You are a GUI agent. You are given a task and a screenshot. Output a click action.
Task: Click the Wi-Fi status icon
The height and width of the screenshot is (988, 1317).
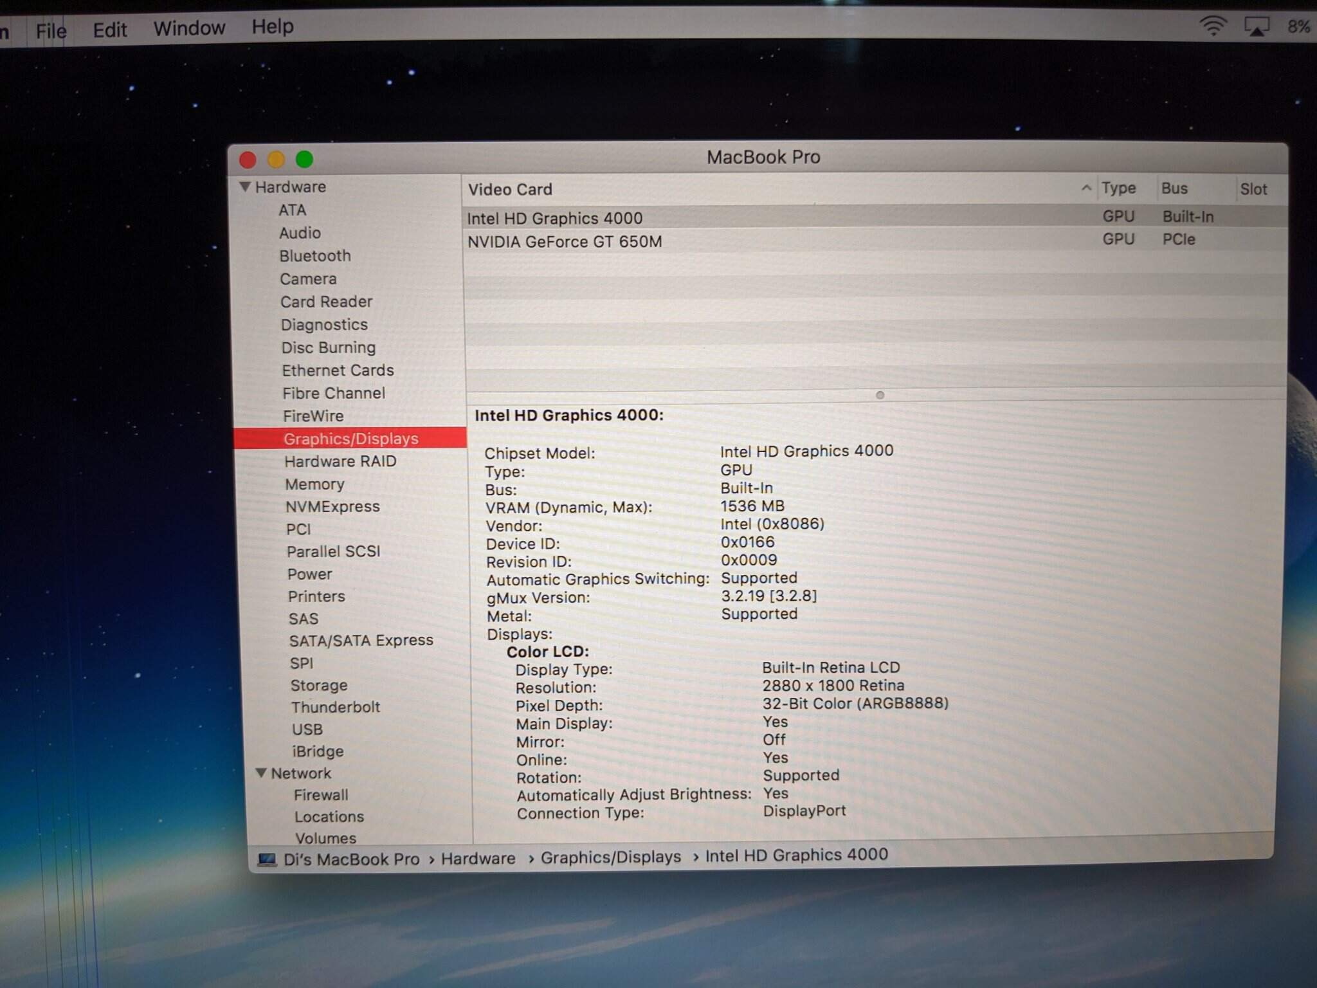(x=1212, y=26)
